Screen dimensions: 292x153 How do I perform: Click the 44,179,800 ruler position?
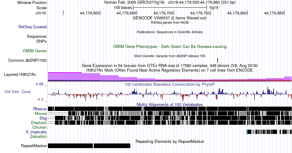[237, 13]
